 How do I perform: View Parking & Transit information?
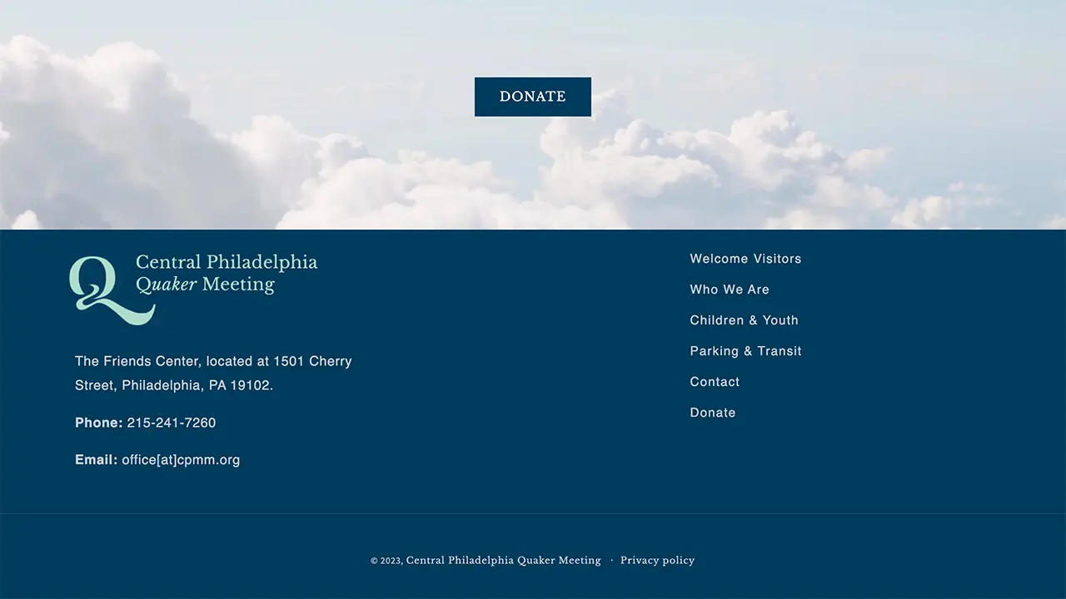(x=745, y=351)
